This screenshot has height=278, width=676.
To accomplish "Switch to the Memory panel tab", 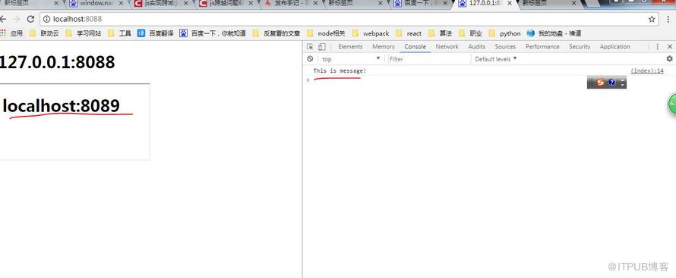I will pos(384,47).
